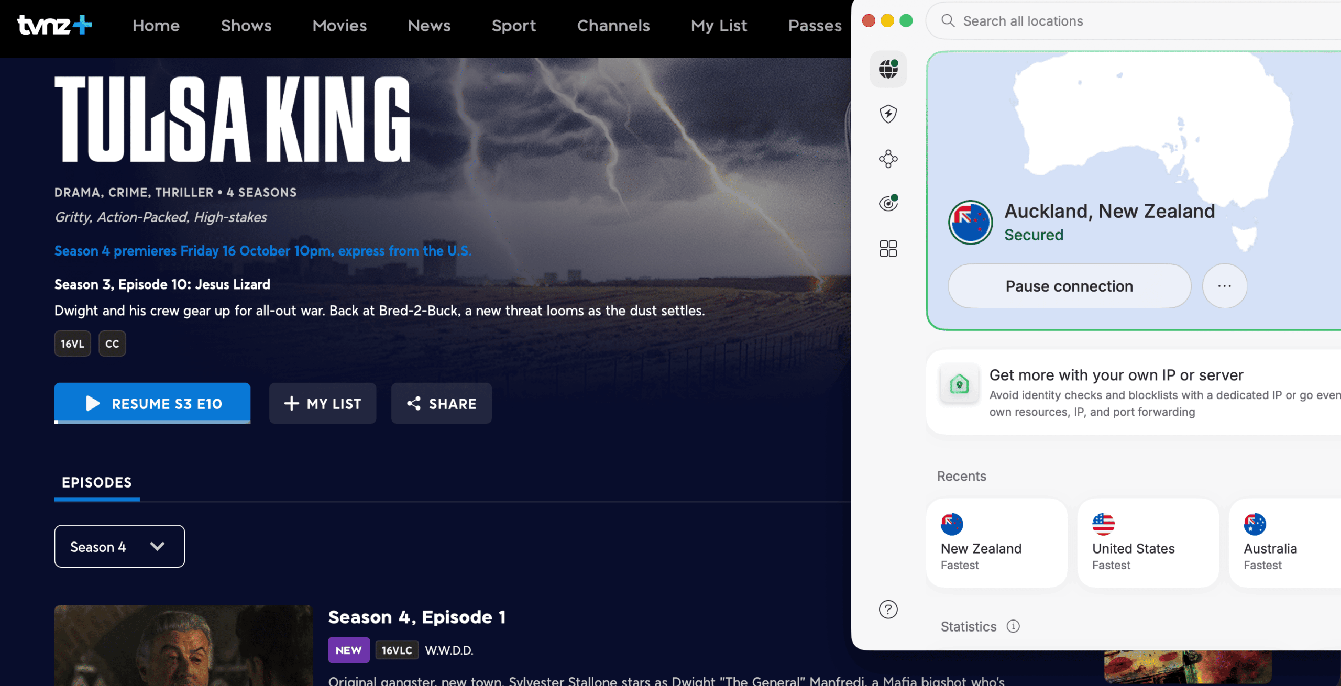
Task: Open the Shows menu item
Action: pyautogui.click(x=246, y=26)
